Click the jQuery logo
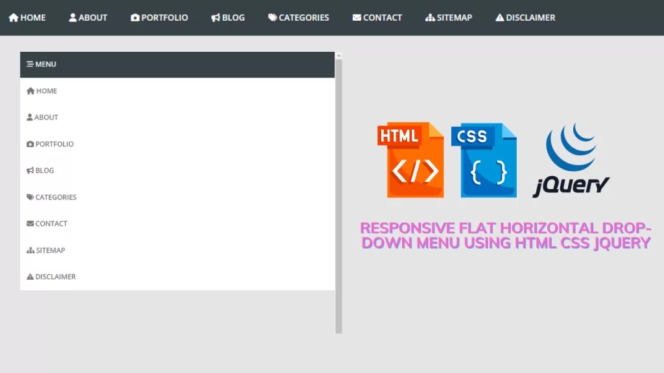 (x=571, y=157)
